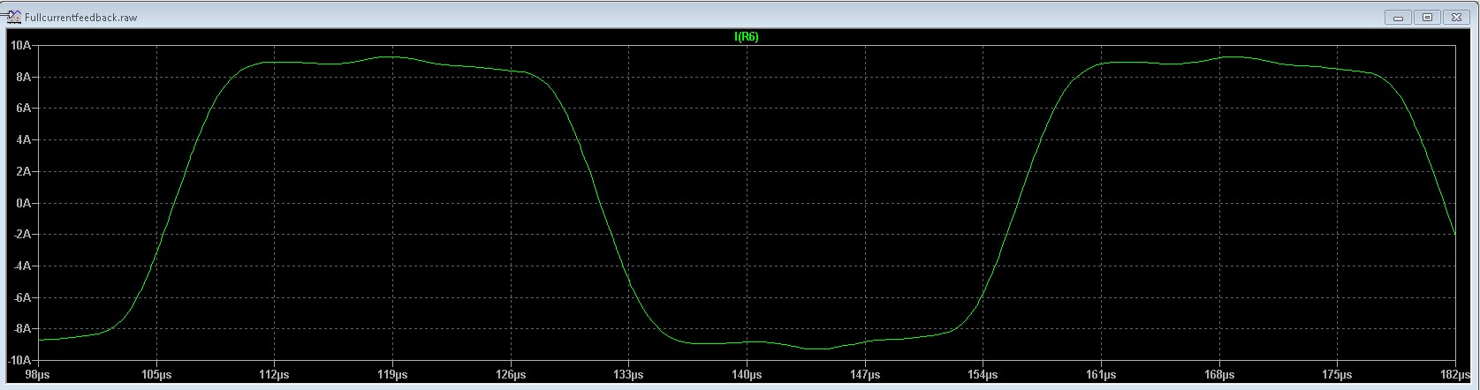1480x390 pixels.
Task: Click the 161µs time axis label
Action: (x=1101, y=375)
